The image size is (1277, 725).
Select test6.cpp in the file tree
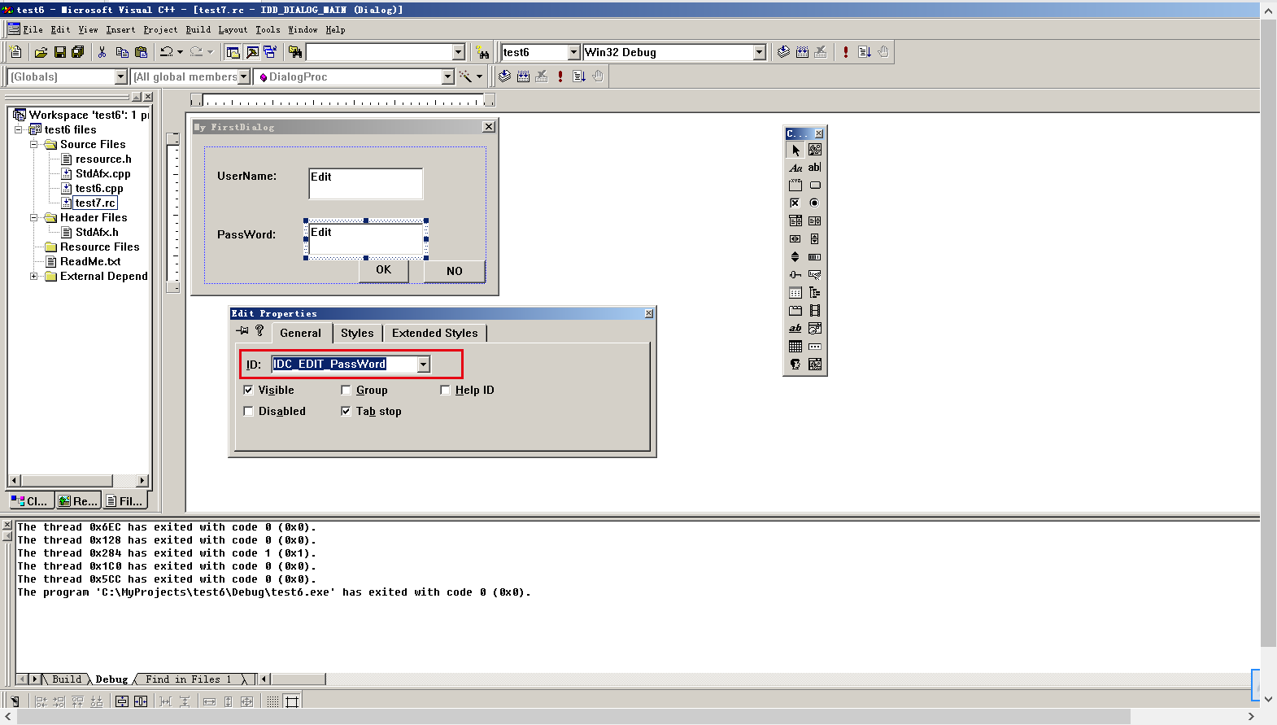coord(99,189)
